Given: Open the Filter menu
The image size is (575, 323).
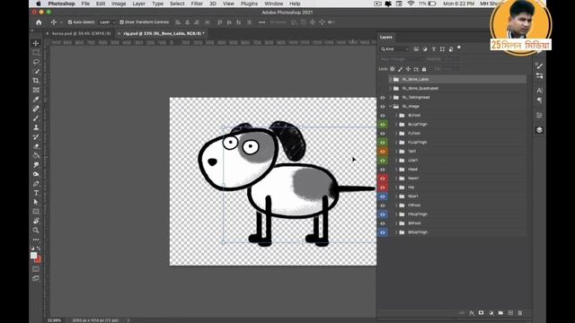Looking at the screenshot, I should pyautogui.click(x=197, y=4).
